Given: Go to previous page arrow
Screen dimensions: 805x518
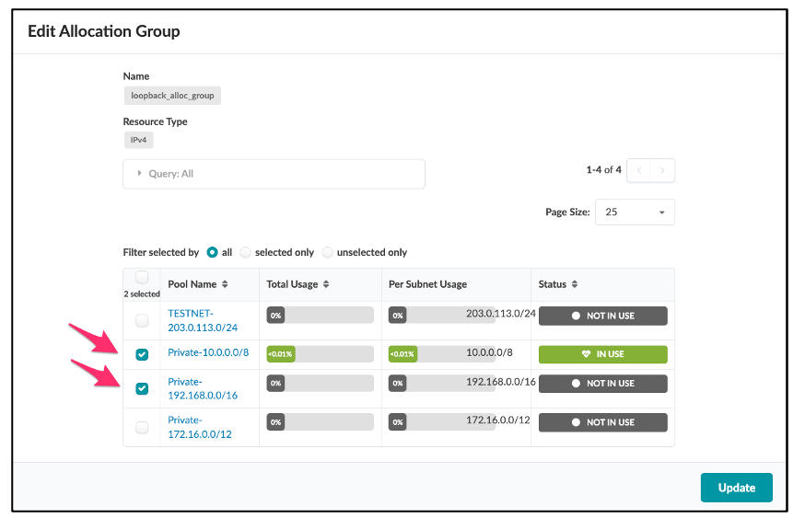Looking at the screenshot, I should click(639, 170).
